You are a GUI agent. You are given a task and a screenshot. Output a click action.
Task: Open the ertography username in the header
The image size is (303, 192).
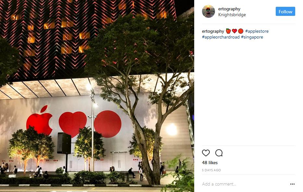(229, 9)
